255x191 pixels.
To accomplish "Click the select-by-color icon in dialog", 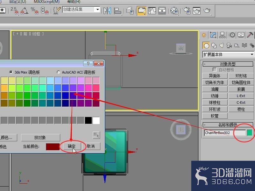I will [x=96, y=135].
